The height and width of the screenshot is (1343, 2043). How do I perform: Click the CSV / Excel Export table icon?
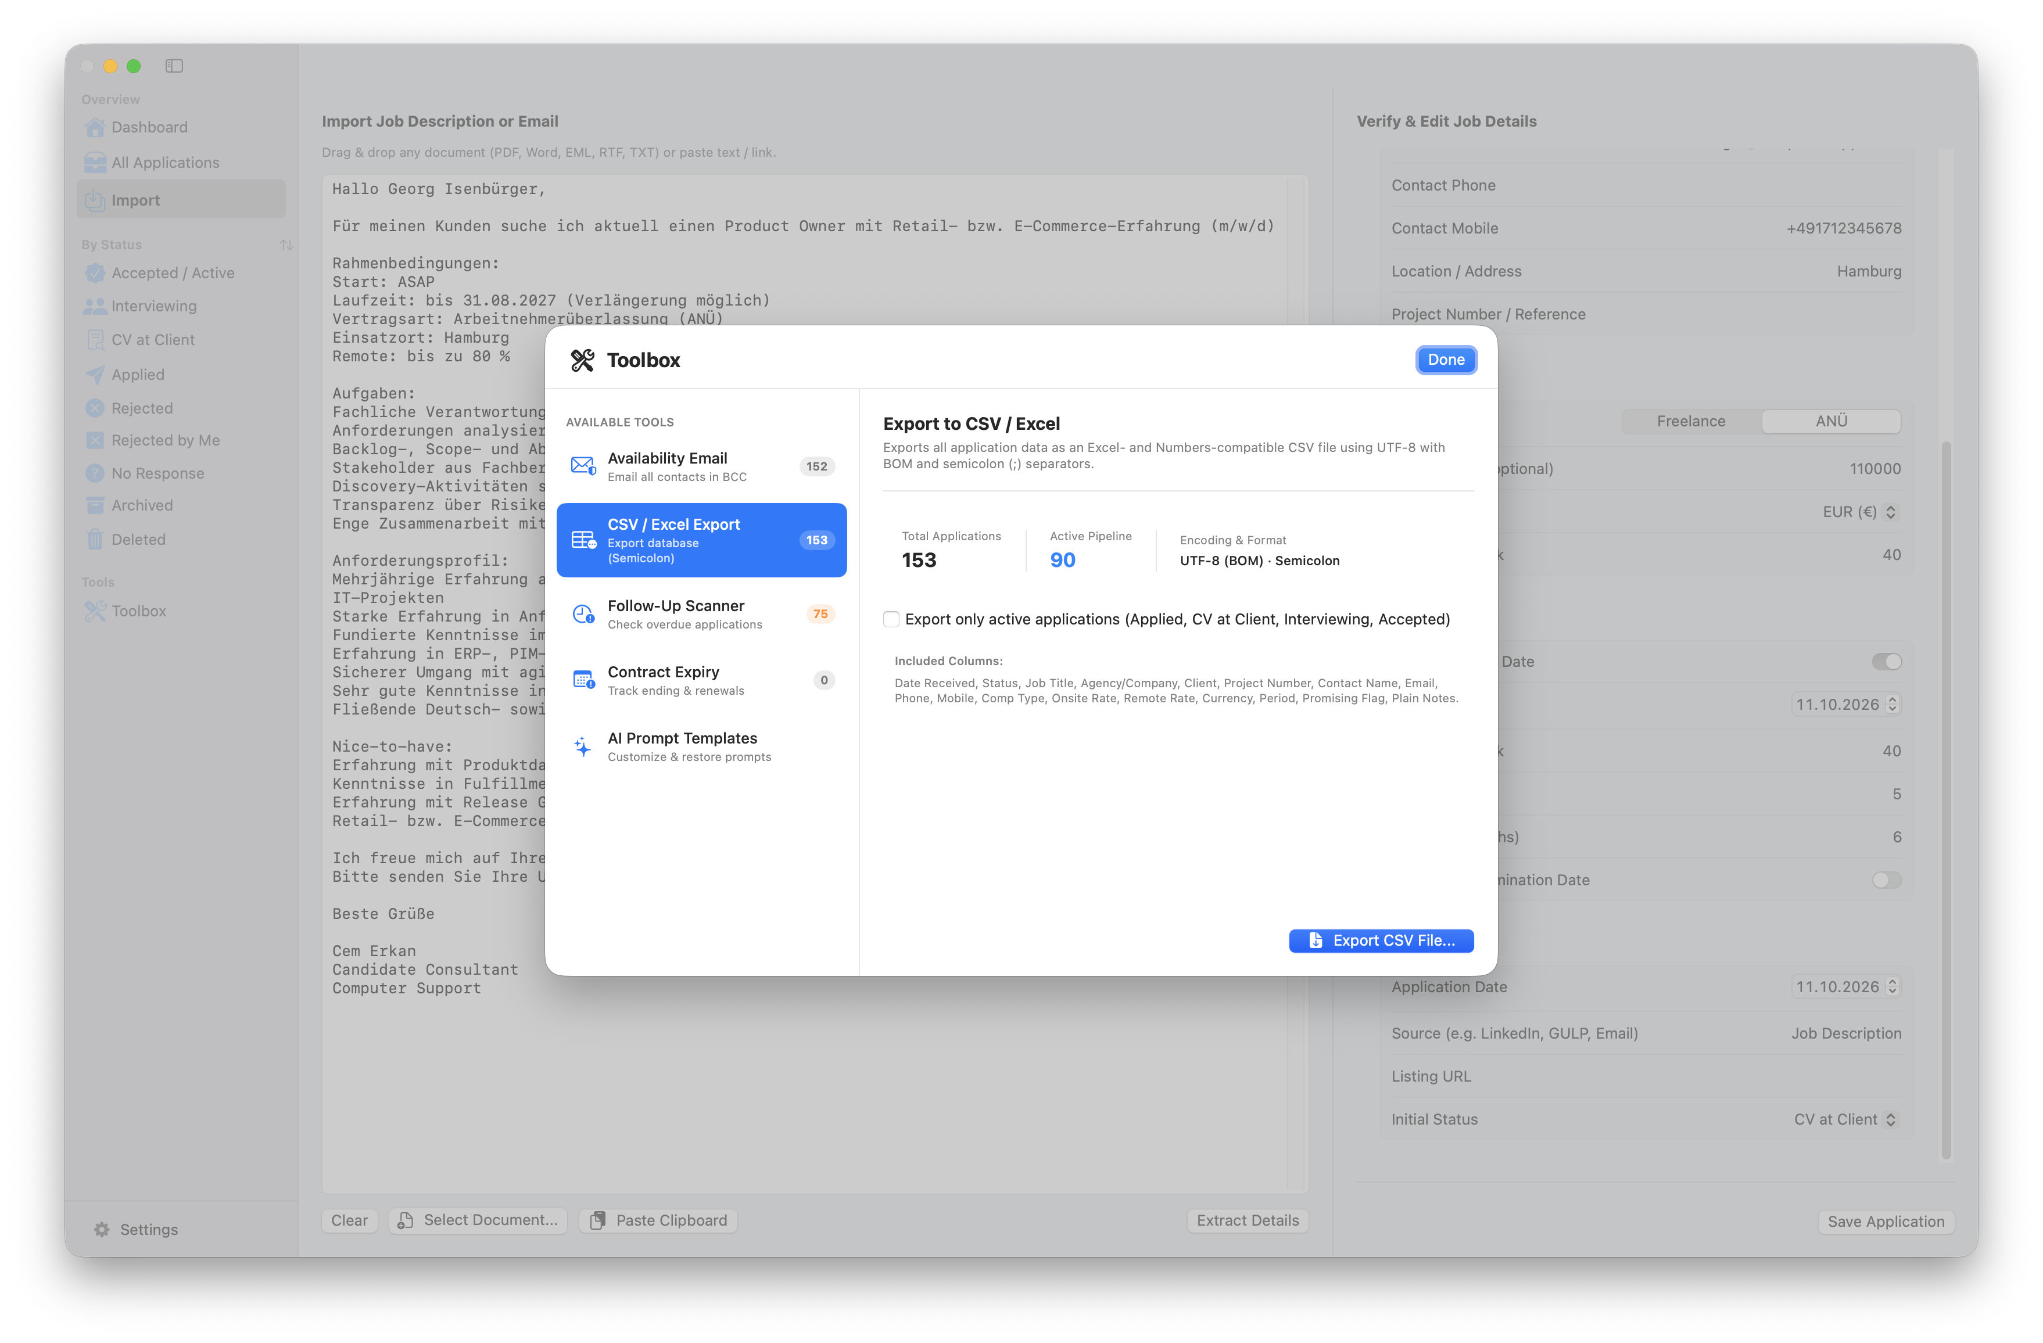584,540
